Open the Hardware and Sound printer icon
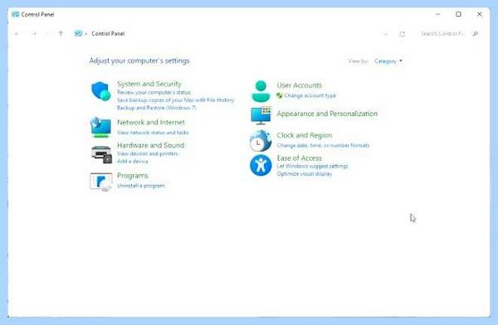The image size is (498, 325). pyautogui.click(x=101, y=154)
